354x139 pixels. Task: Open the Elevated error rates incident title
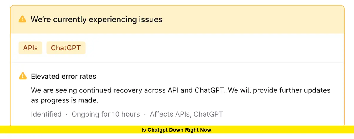pos(63,77)
